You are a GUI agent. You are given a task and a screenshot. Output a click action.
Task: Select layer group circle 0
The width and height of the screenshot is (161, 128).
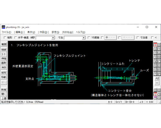pyautogui.click(x=155, y=90)
